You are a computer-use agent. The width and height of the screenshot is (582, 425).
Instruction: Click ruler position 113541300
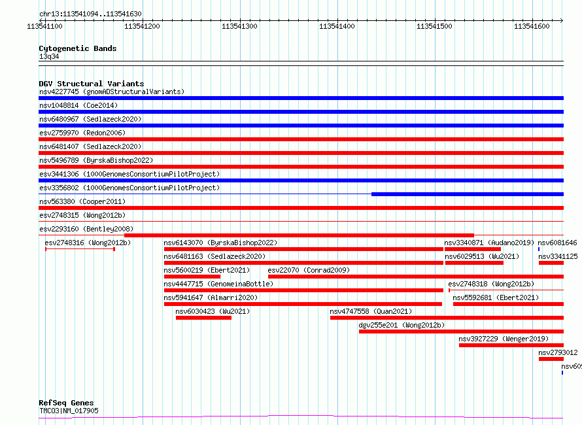point(239,26)
